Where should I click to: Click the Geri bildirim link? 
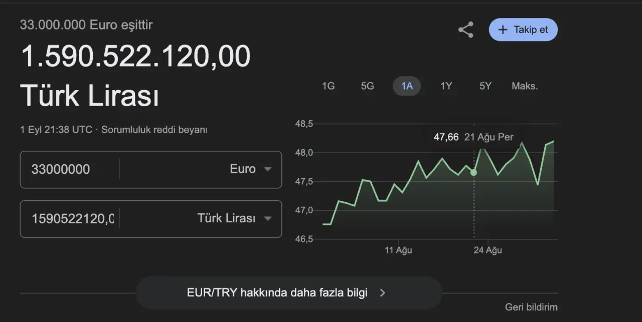(x=531, y=307)
